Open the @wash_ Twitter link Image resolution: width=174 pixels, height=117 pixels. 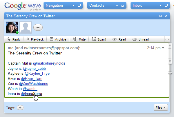[30, 89]
